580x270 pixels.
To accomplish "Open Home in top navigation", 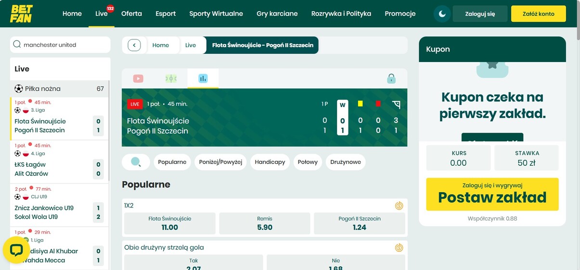I will coord(72,13).
